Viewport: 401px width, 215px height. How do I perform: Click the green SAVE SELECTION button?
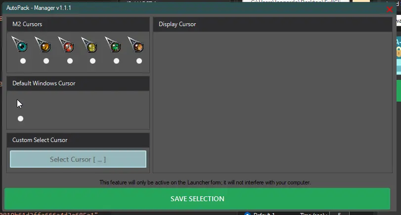coord(197,199)
